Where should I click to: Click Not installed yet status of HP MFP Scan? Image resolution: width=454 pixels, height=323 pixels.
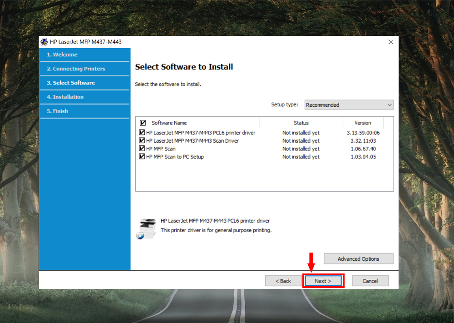(301, 149)
